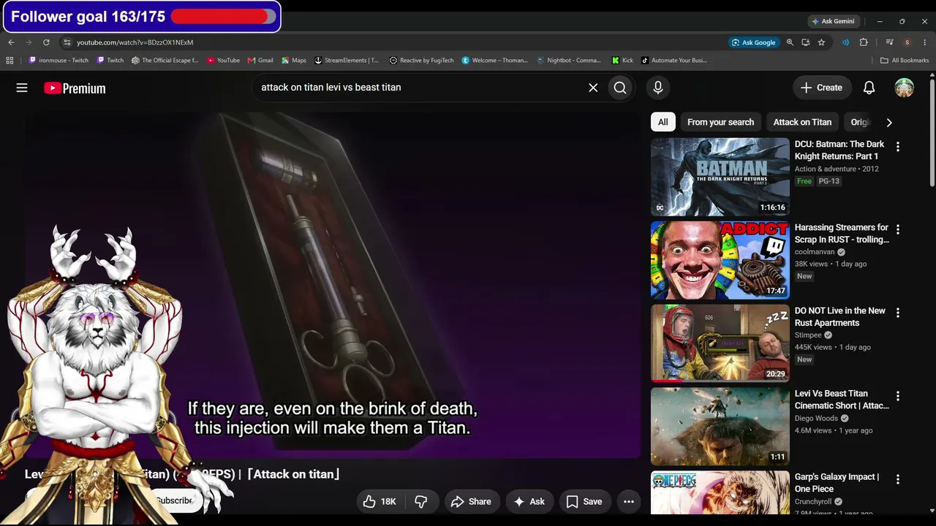Open the Gmail bookmark
936x526 pixels.
pyautogui.click(x=260, y=61)
